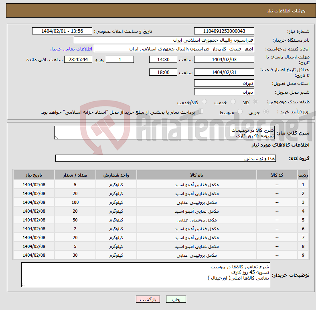The height and width of the screenshot is (310, 316).
Task: Click row number 8 cell
Action: (303, 246)
